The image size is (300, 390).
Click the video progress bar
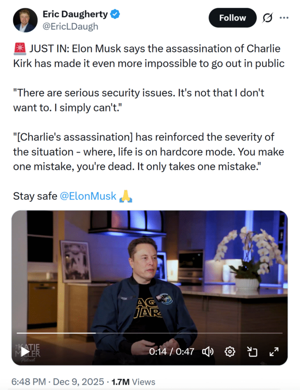coord(149,333)
